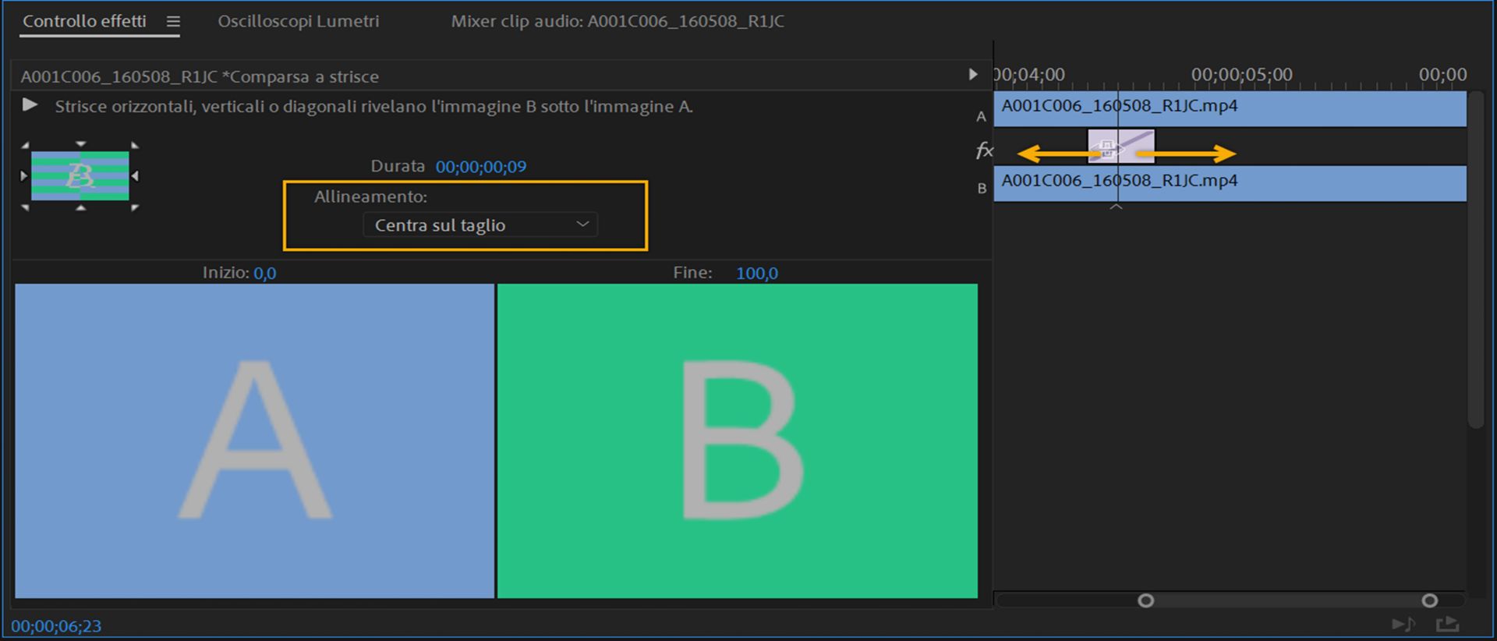The image size is (1497, 641).
Task: Click the top edge direction arrow on transition thumbnail
Action: [x=80, y=144]
